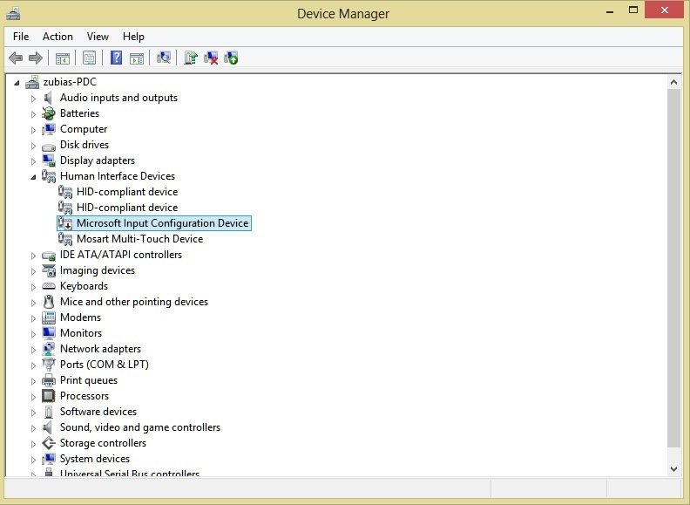This screenshot has width=690, height=505.
Task: Expand IDE ATA/ATAPI controllers
Action: click(33, 256)
